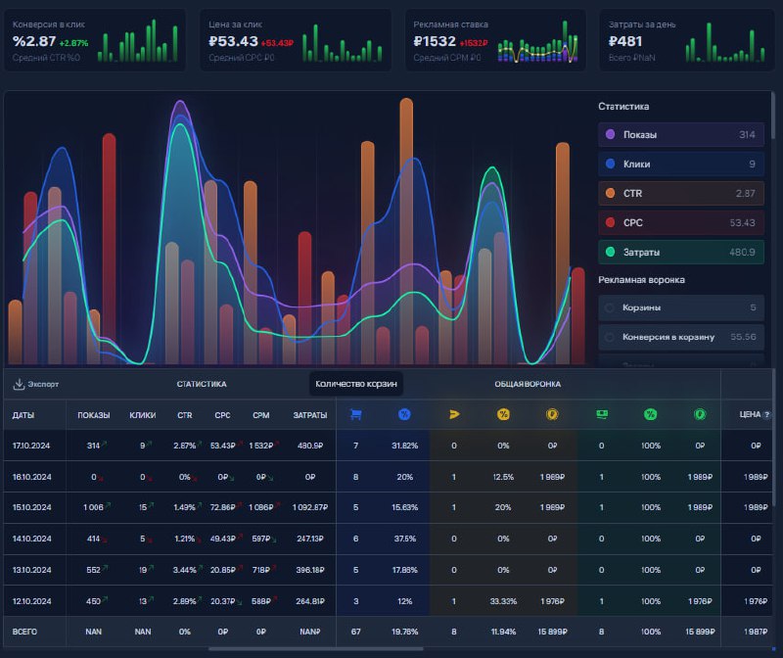
Task: Toggle the Клики series in the legend
Action: 681,164
